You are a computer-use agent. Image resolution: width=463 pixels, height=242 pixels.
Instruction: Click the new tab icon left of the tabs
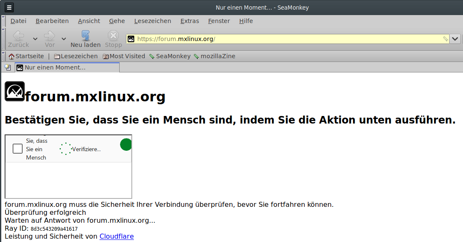pos(8,67)
